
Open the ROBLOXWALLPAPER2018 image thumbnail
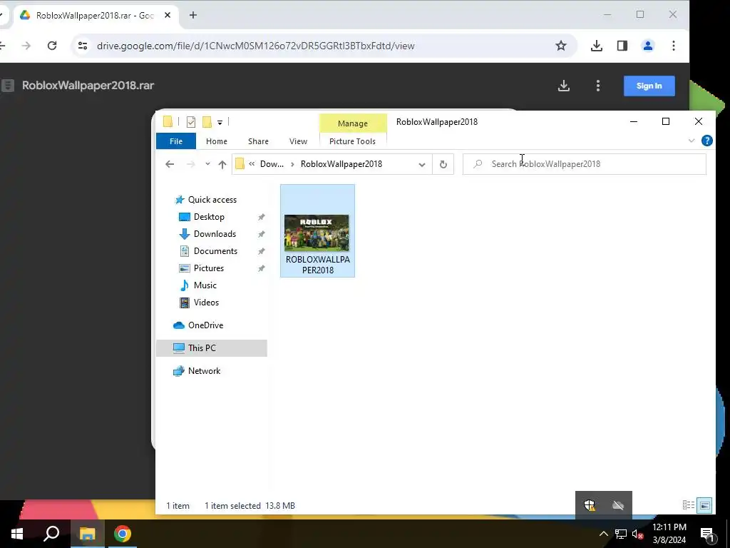(317, 232)
